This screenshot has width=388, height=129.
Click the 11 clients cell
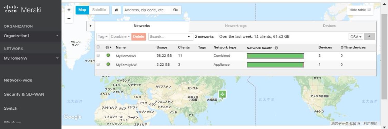180,56
